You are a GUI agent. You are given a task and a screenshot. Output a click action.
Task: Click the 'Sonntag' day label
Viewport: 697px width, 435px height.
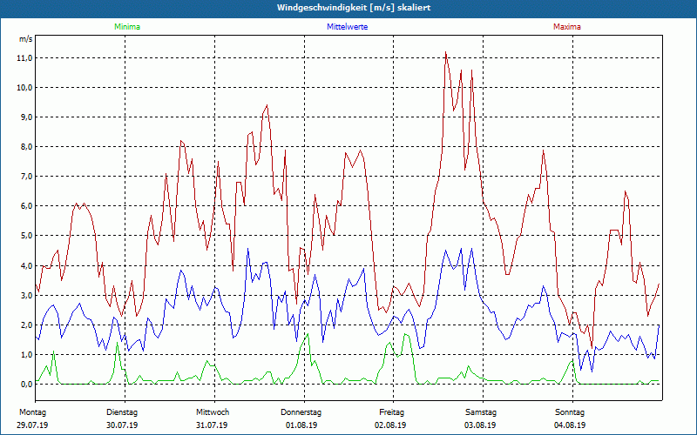(570, 412)
